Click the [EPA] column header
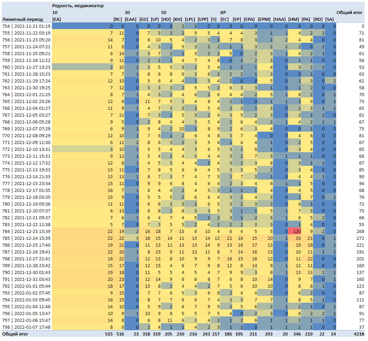368x341 pixels. click(x=249, y=19)
